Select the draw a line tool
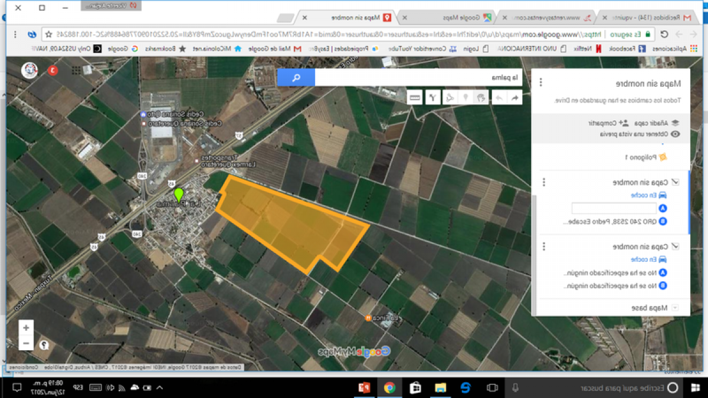Screen dimensions: 708x398 pyautogui.click(x=450, y=97)
